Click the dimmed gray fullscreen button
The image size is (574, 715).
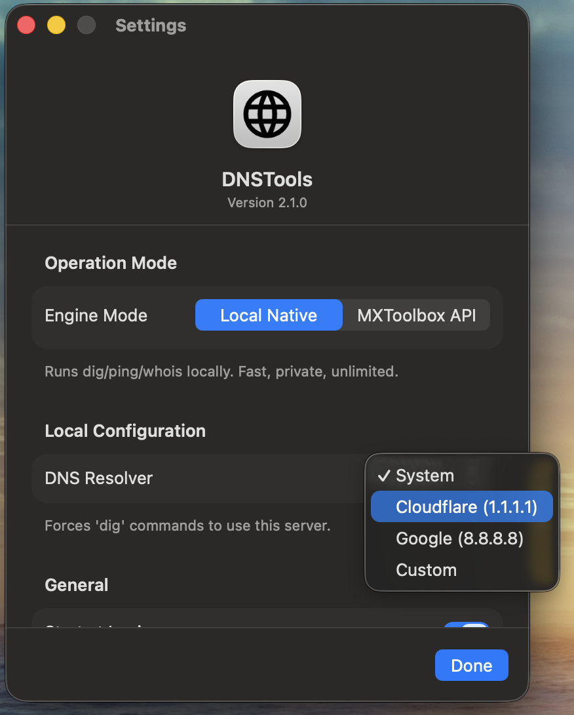(x=86, y=25)
